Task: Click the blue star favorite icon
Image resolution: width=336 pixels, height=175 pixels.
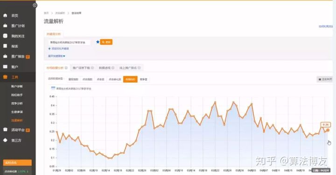Action: click(98, 42)
